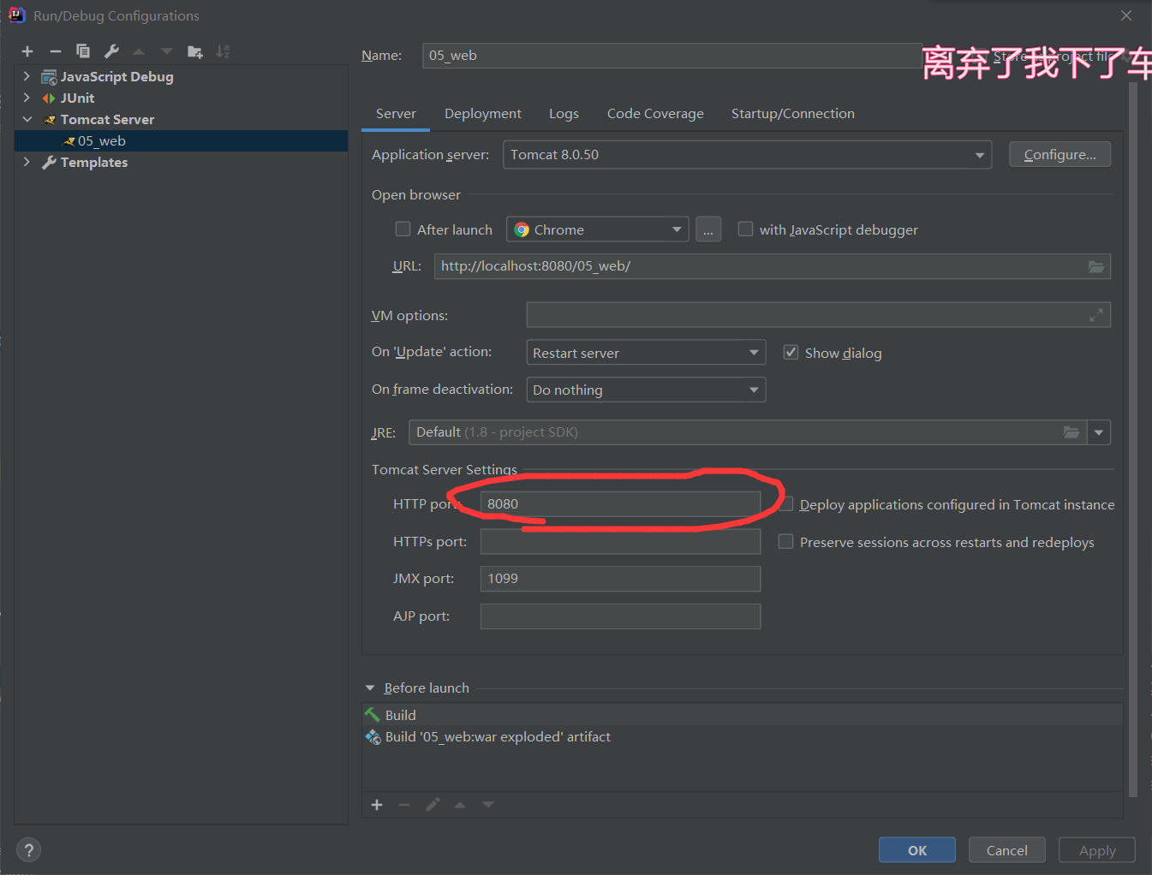
Task: Remove the before-launch task with the minus icon
Action: (x=404, y=805)
